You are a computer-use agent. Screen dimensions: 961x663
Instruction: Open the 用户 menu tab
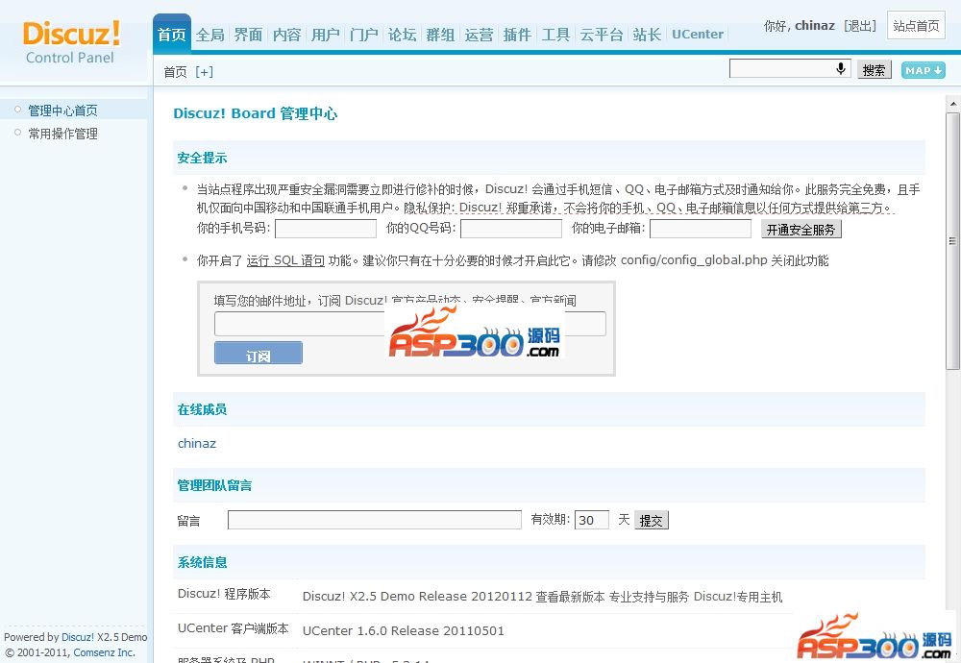[326, 35]
